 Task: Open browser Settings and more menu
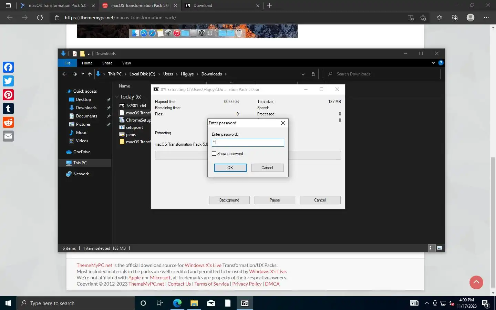click(486, 18)
